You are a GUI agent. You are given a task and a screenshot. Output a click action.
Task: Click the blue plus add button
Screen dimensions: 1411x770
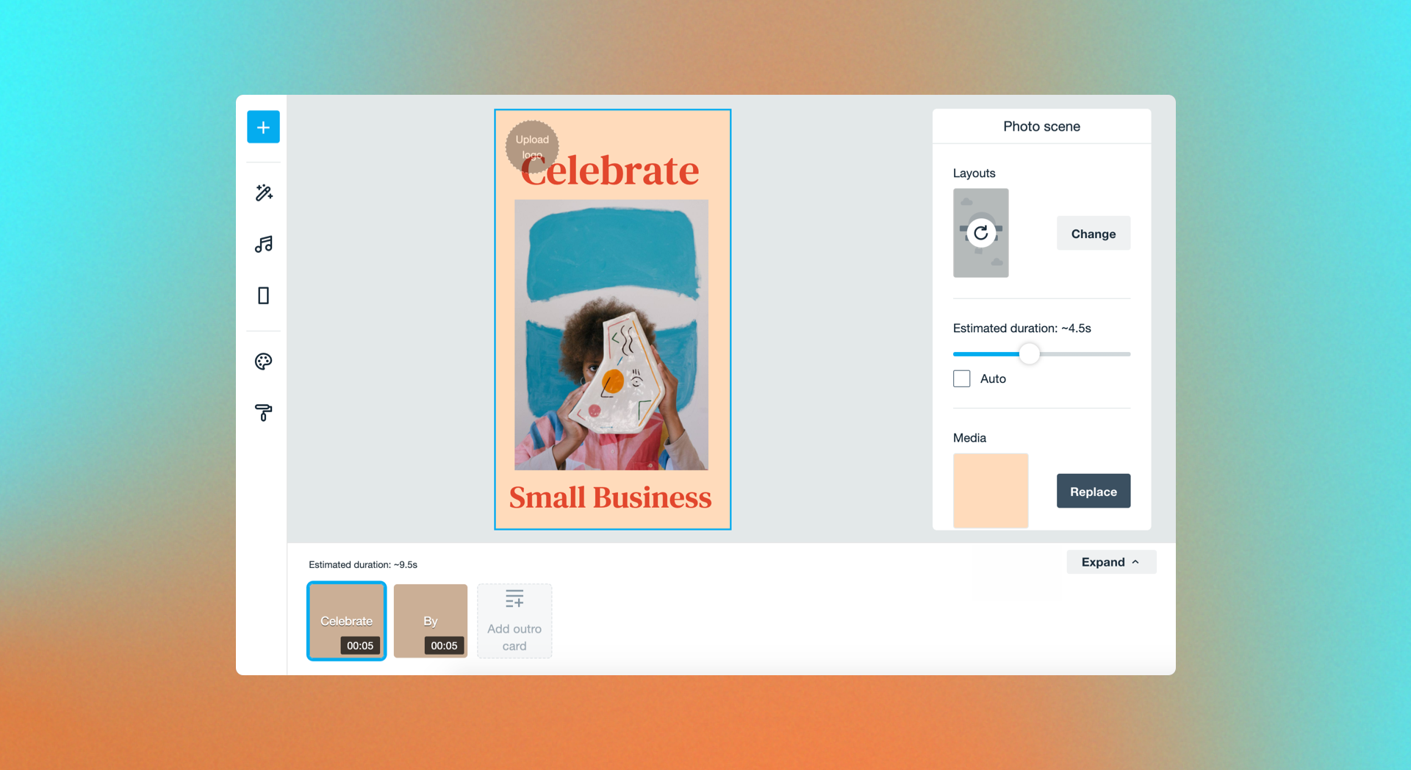(x=263, y=127)
